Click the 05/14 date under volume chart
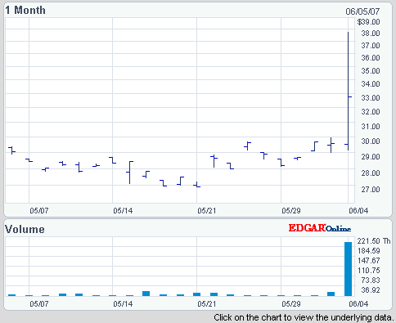Image resolution: width=396 pixels, height=323 pixels. 123,303
